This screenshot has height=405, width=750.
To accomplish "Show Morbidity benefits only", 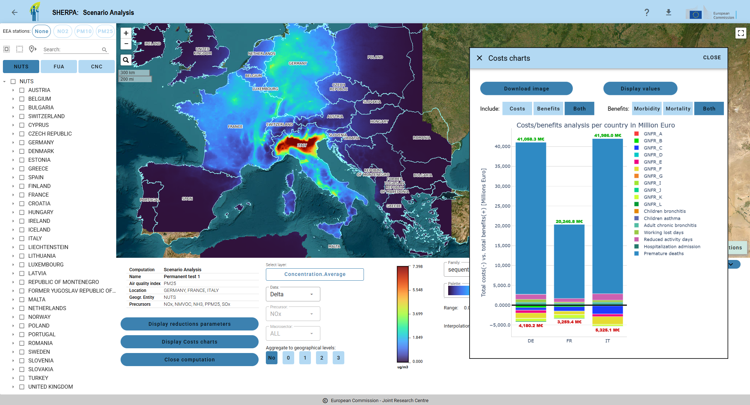I will [647, 109].
